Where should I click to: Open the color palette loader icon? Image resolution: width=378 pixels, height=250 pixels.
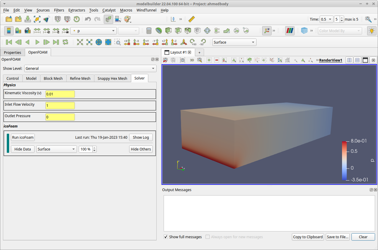[128, 19]
